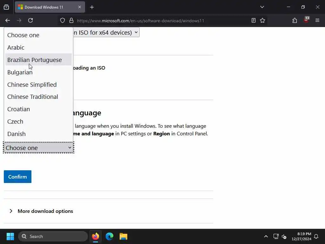Bookmark this page with the star
This screenshot has height=244, width=325.
pos(262,20)
